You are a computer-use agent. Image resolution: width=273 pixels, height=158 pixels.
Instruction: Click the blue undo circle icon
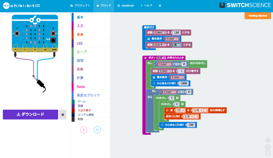pyautogui.click(x=97, y=130)
